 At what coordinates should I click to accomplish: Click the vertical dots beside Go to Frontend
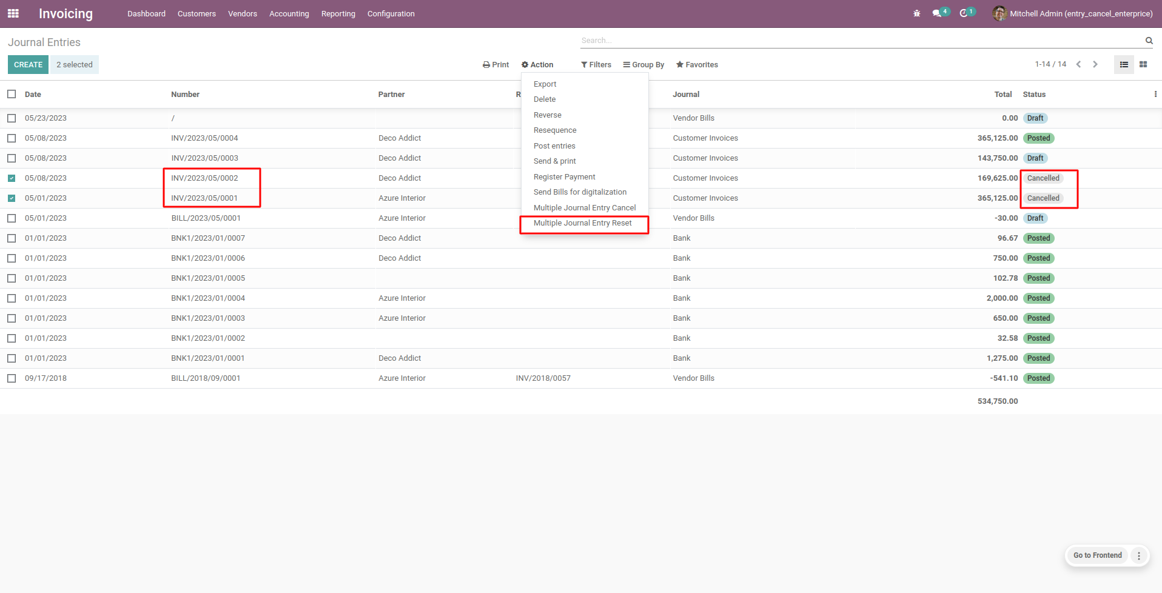(x=1139, y=555)
